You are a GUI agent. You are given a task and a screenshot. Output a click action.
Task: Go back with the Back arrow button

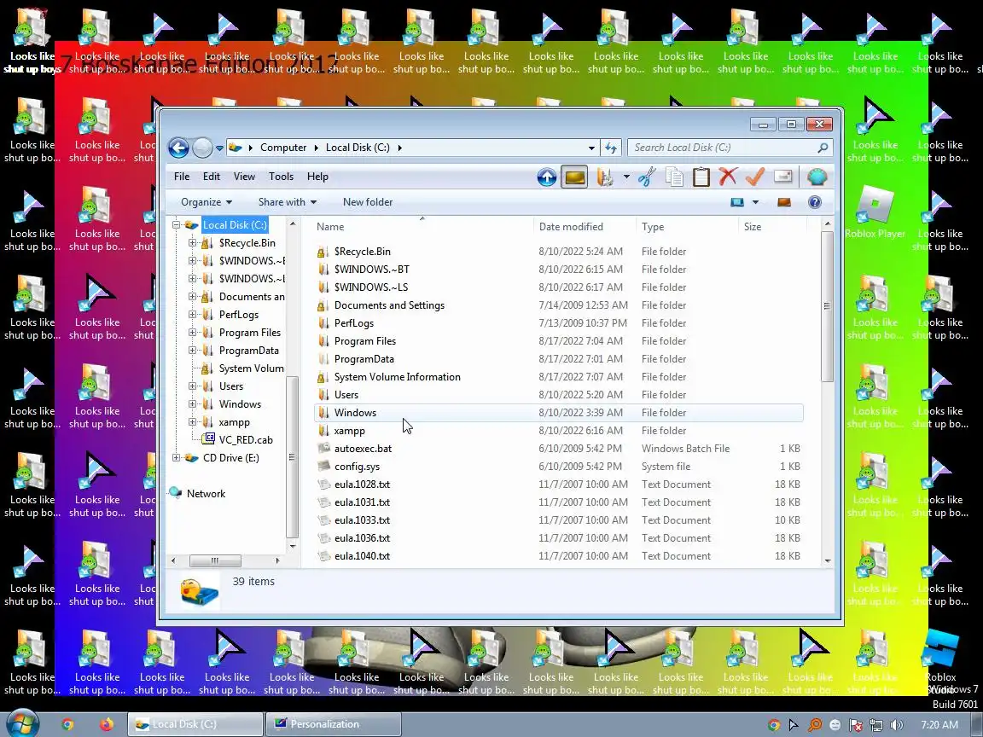pyautogui.click(x=178, y=148)
